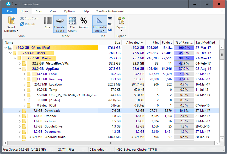
Task: Click the [2 Files] file icon
Action: coord(29,100)
